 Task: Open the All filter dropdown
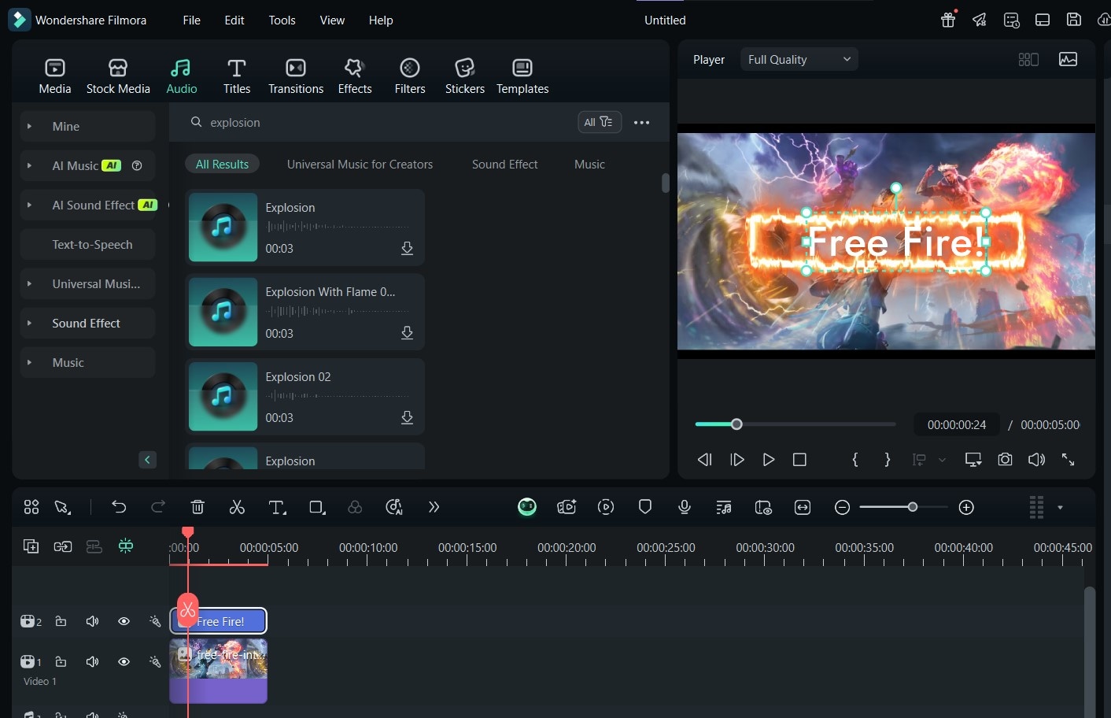click(600, 122)
